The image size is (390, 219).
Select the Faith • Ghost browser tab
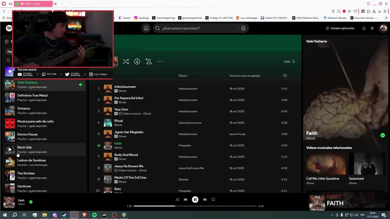(33, 4)
